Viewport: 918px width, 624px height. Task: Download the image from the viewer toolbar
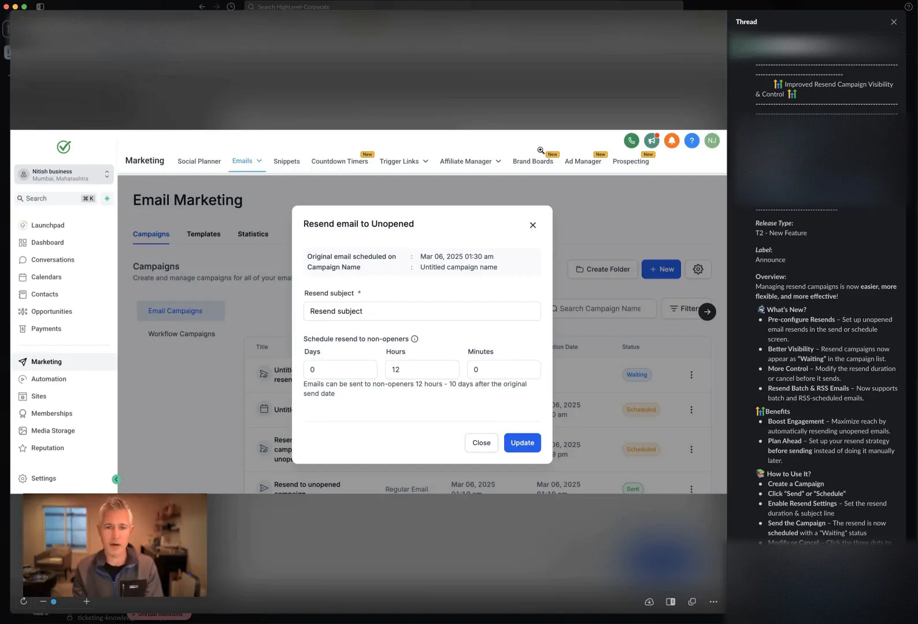(649, 602)
